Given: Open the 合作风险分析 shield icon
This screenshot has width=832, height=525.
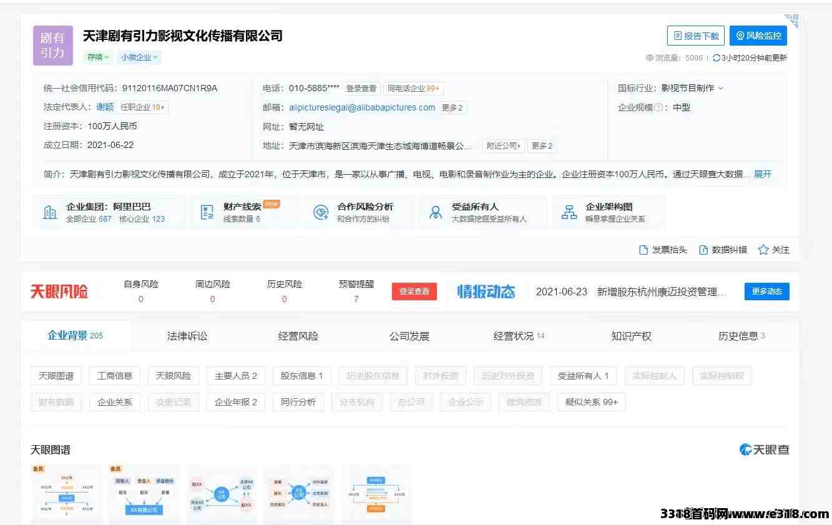Looking at the screenshot, I should [321, 212].
